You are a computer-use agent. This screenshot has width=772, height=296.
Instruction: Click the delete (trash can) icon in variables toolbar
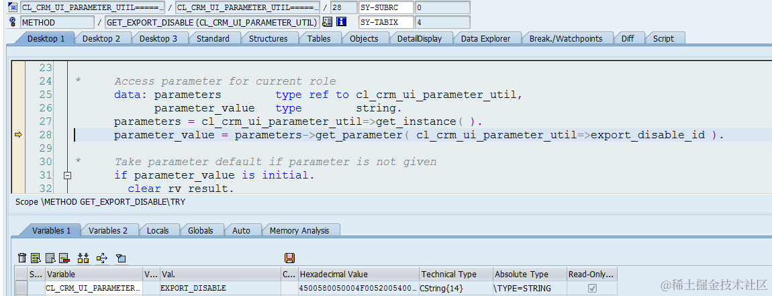click(22, 258)
